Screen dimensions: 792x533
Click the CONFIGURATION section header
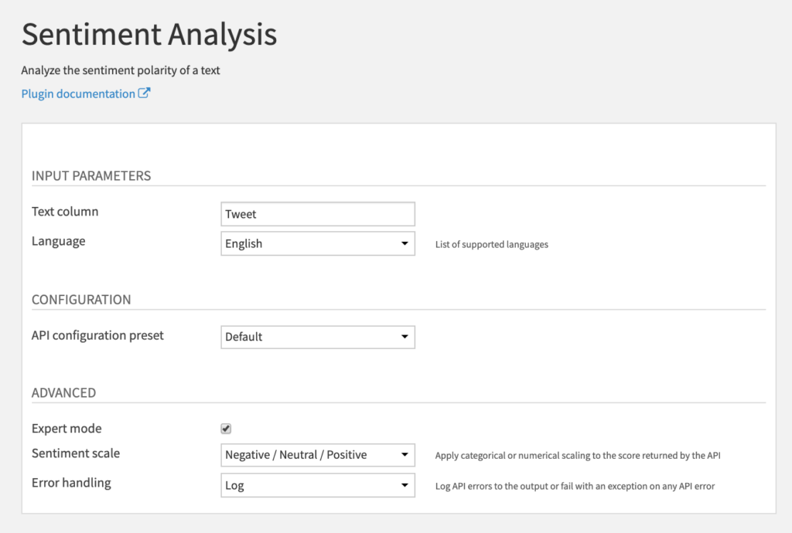(81, 300)
